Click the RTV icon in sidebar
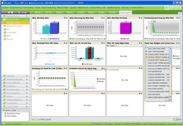Viewport: 183px width, 126px height. [5, 29]
